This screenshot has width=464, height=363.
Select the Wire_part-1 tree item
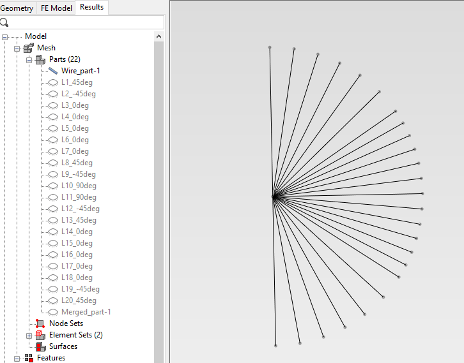81,71
